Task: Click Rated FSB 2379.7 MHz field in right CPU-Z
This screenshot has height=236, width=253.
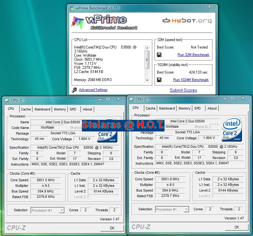Action: pos(170,196)
